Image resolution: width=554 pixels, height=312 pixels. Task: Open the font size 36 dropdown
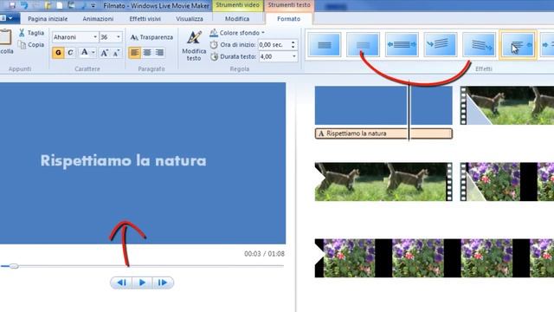[118, 37]
